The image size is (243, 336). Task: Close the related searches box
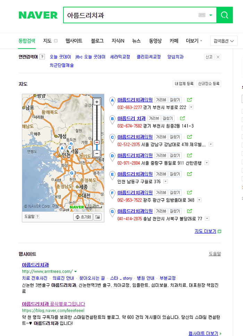point(218,57)
